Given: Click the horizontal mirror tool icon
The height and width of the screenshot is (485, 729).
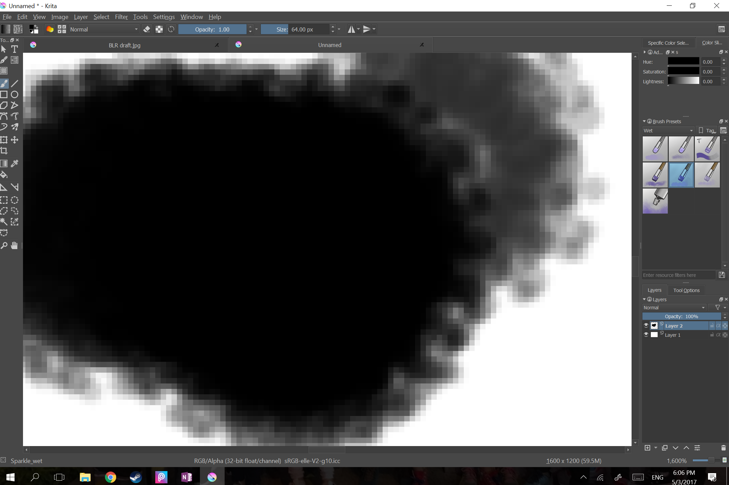Looking at the screenshot, I should coord(351,29).
